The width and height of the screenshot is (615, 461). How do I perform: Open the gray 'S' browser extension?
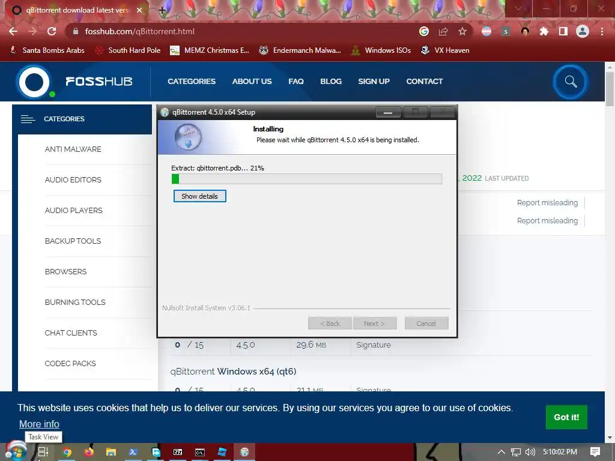point(506,31)
